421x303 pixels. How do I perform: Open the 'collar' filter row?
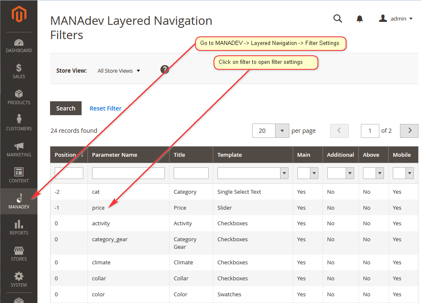click(234, 278)
